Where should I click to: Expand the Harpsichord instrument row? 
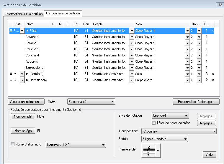pyautogui.click(x=27, y=80)
